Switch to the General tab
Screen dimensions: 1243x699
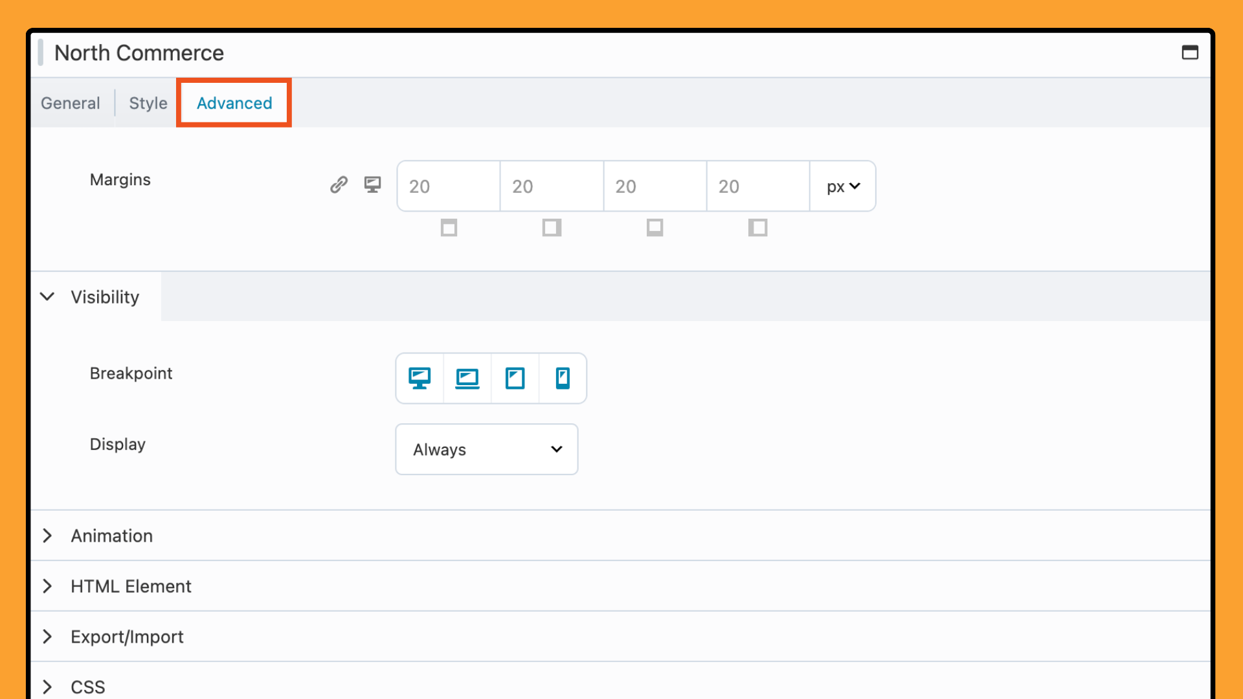point(71,103)
